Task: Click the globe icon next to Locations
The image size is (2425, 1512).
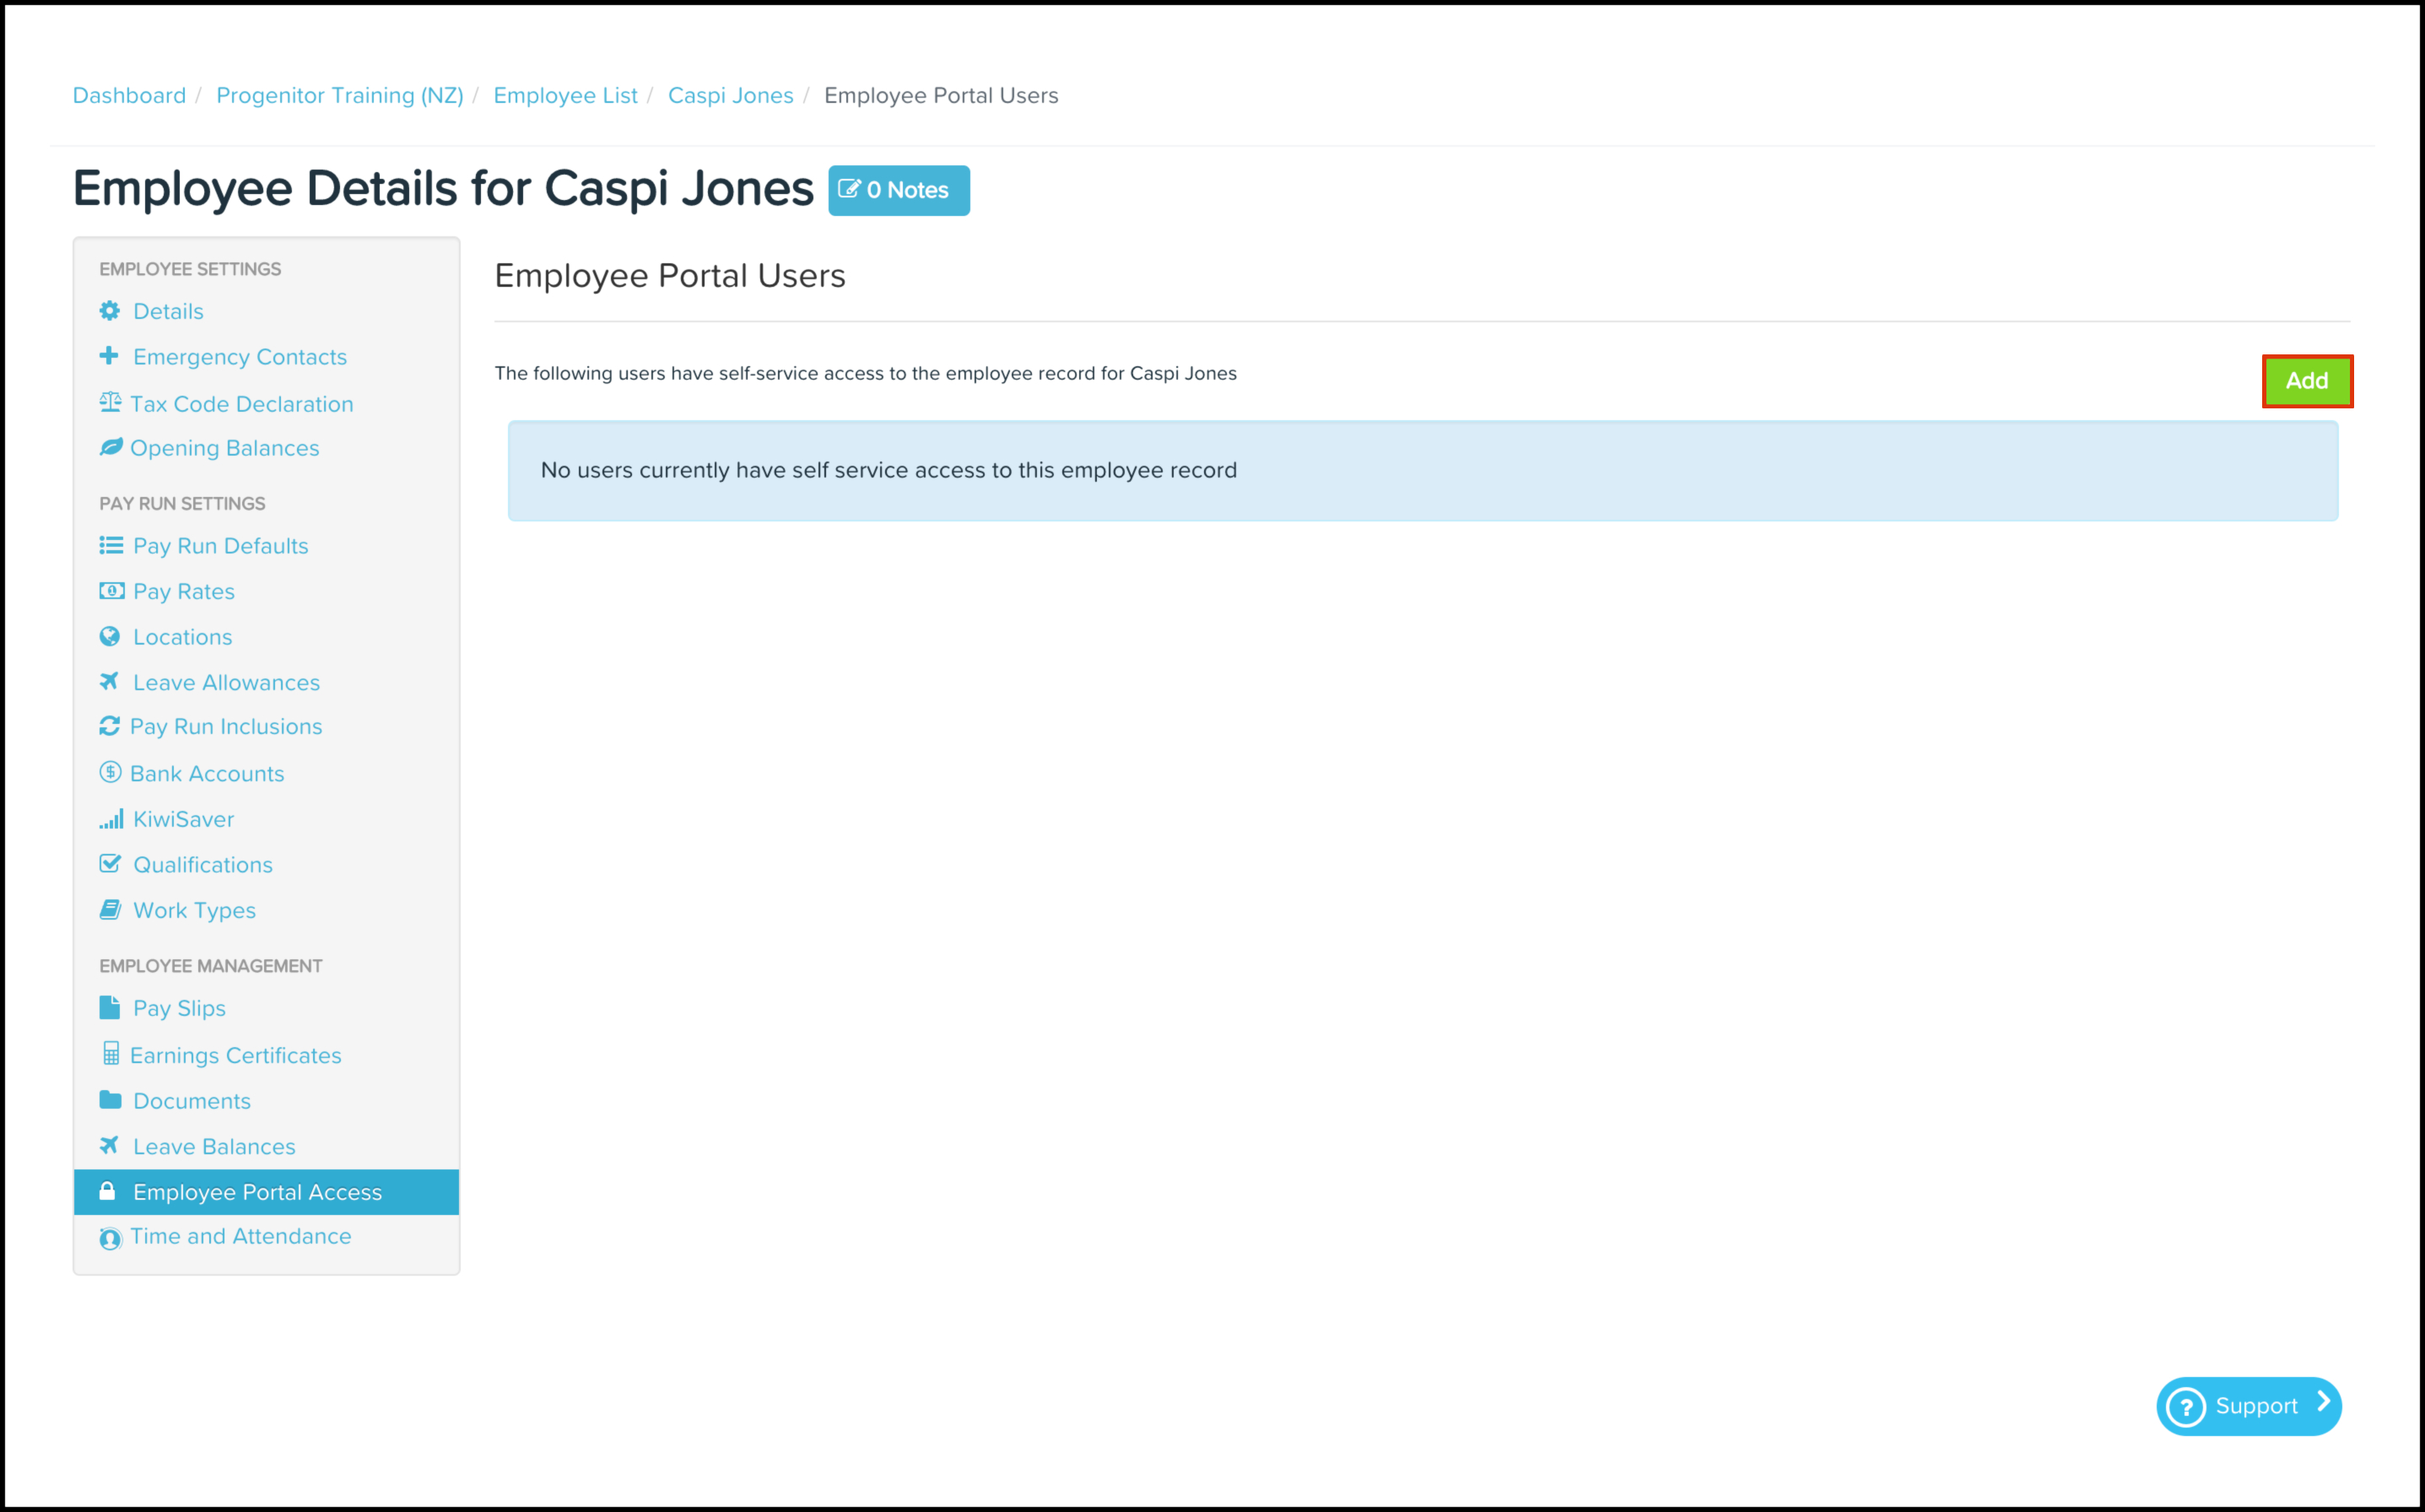Action: (x=110, y=637)
